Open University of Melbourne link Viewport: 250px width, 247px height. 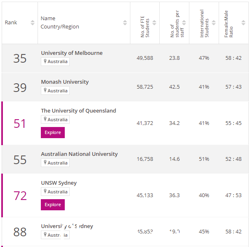pyautogui.click(x=72, y=53)
